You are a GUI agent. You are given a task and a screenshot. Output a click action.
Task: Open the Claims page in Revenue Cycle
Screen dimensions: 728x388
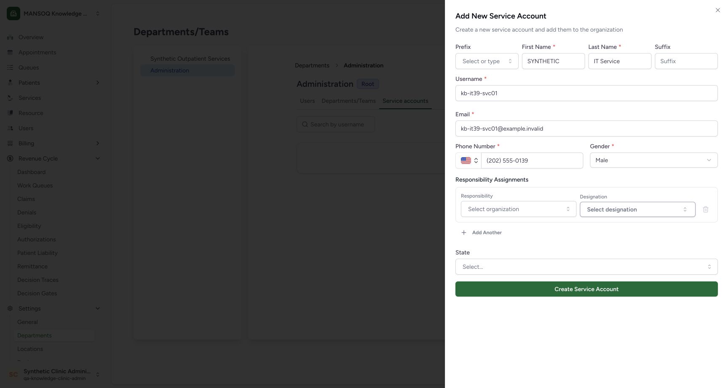[x=26, y=199]
